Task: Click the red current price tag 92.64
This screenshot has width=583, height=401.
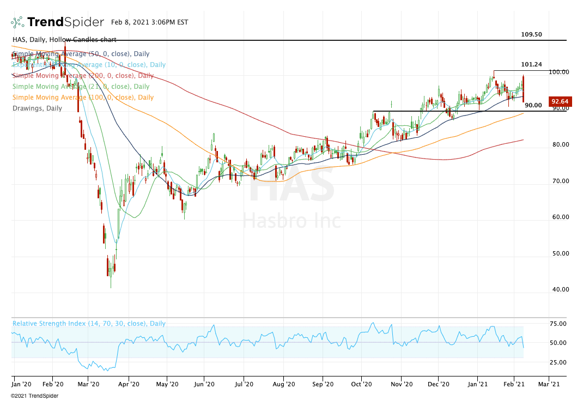Action: point(560,101)
